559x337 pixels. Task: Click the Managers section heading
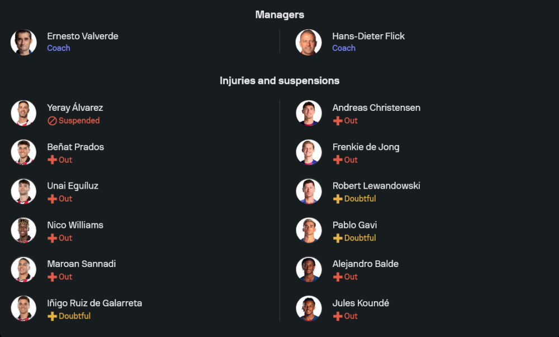[x=279, y=15]
